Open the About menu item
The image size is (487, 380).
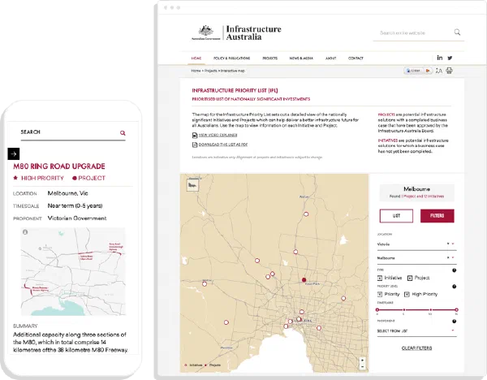331,58
